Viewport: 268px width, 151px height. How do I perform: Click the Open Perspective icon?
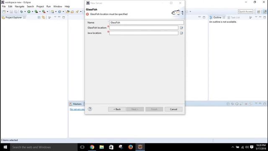pos(259,12)
